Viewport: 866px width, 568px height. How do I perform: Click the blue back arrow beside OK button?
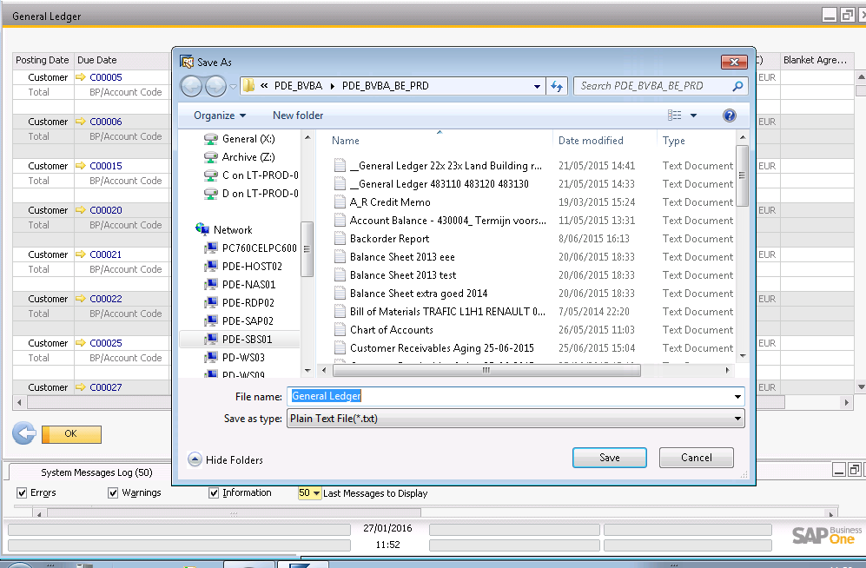pyautogui.click(x=24, y=433)
